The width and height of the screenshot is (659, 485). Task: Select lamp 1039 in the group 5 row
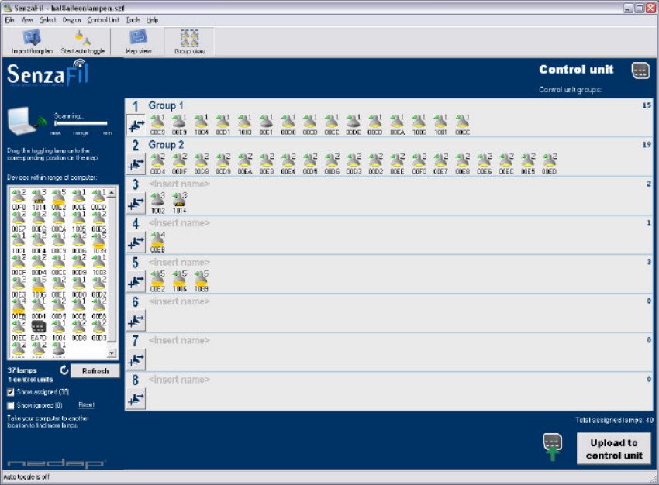[202, 281]
